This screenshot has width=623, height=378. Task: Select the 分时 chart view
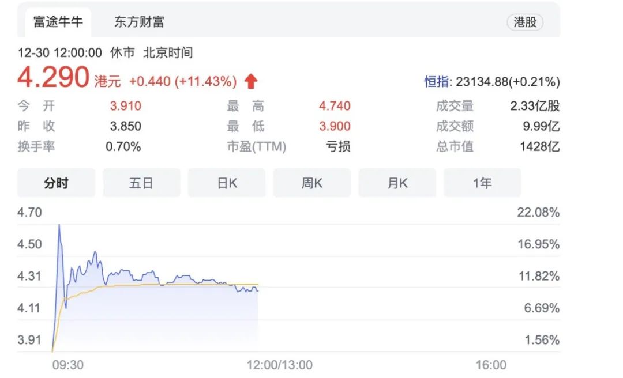[56, 183]
